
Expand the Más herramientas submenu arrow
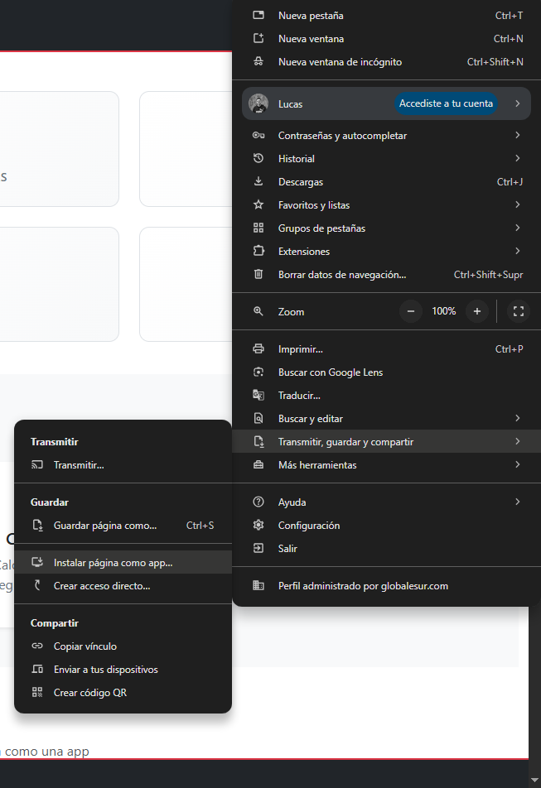517,465
